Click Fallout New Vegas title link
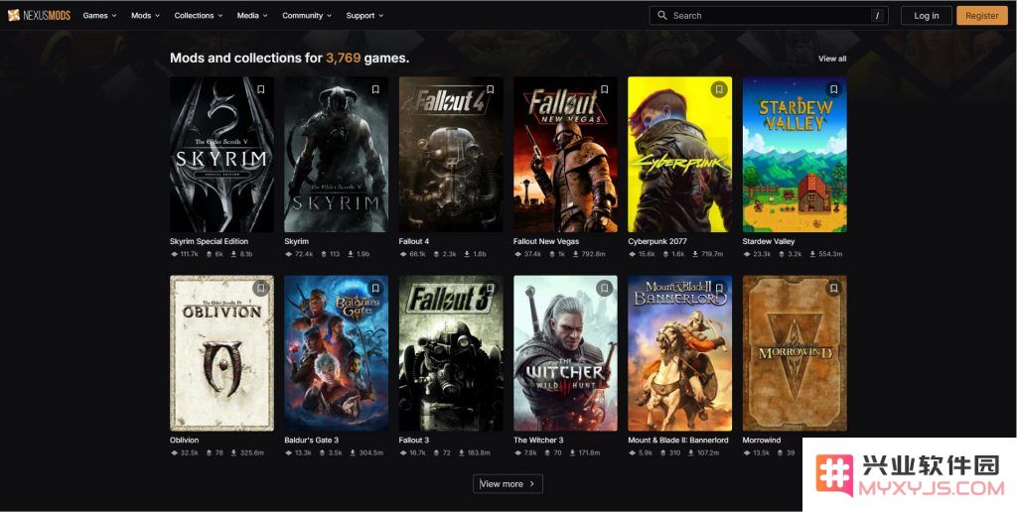 (x=546, y=242)
